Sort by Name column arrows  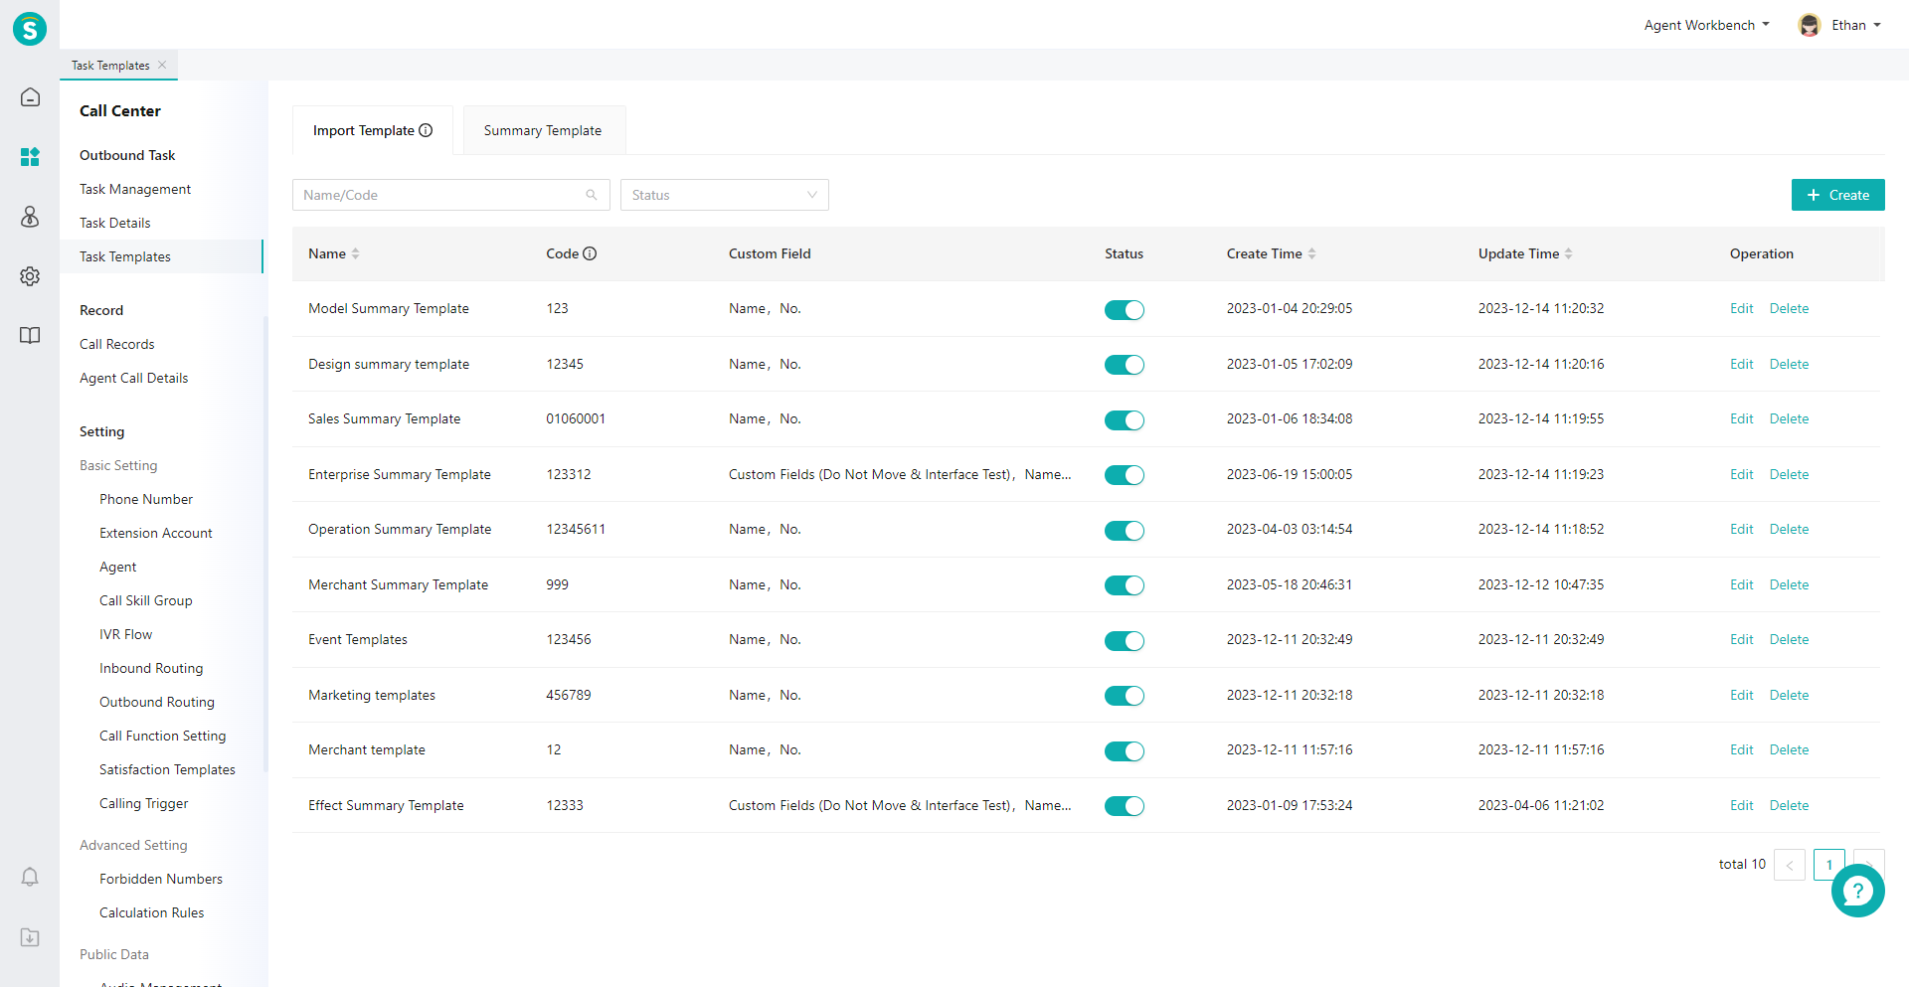pyautogui.click(x=355, y=253)
